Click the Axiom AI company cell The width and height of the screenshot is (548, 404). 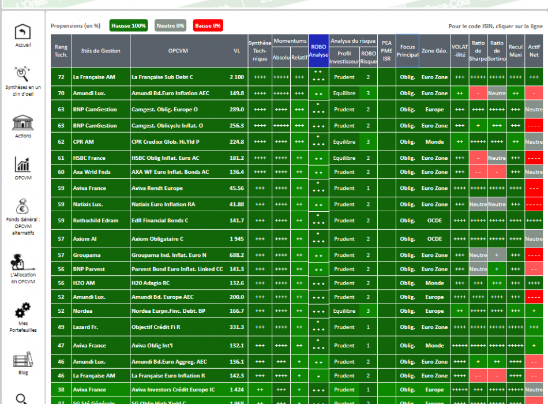[100, 239]
